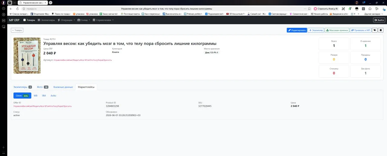Image resolution: width=387 pixels, height=156 pixels.
Task: Bookmark this page in address bar
Action: [309, 9]
